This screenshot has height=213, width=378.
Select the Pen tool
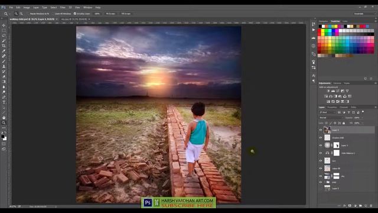[x=4, y=97]
